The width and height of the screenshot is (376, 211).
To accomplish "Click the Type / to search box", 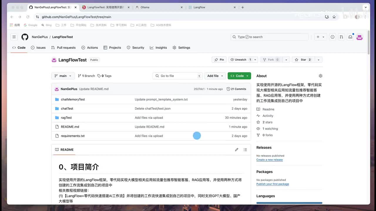I will click(270, 37).
